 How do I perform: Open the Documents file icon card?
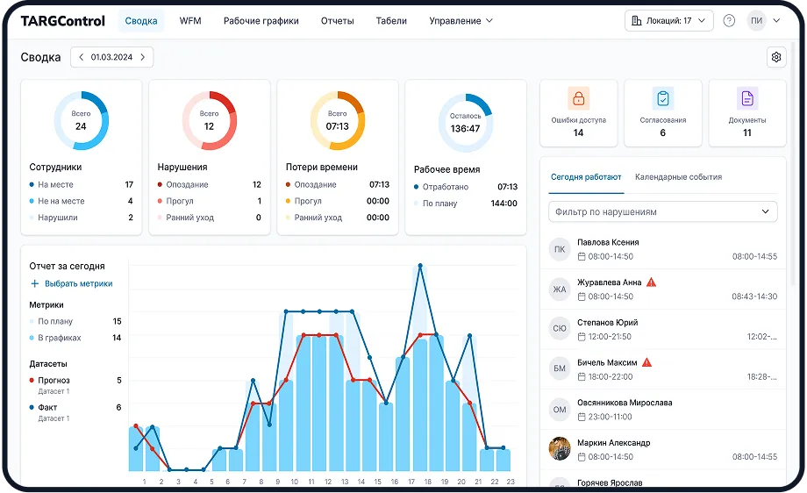(747, 98)
